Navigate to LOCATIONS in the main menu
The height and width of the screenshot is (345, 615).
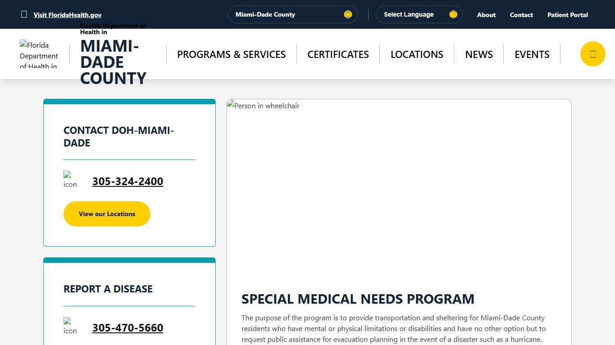416,54
